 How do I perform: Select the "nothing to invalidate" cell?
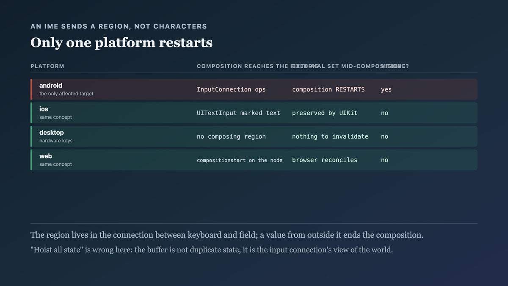click(330, 136)
